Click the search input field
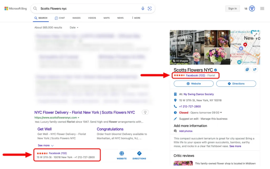 [x=90, y=8]
